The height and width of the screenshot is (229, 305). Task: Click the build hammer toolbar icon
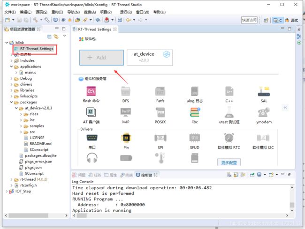pos(35,20)
